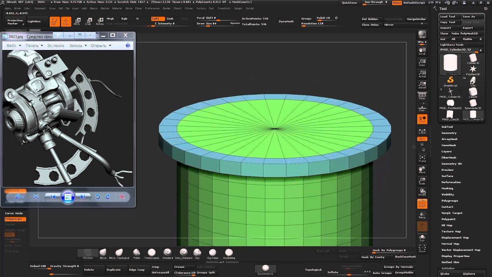Select the Rotate transform icon in top shelf

point(100,21)
